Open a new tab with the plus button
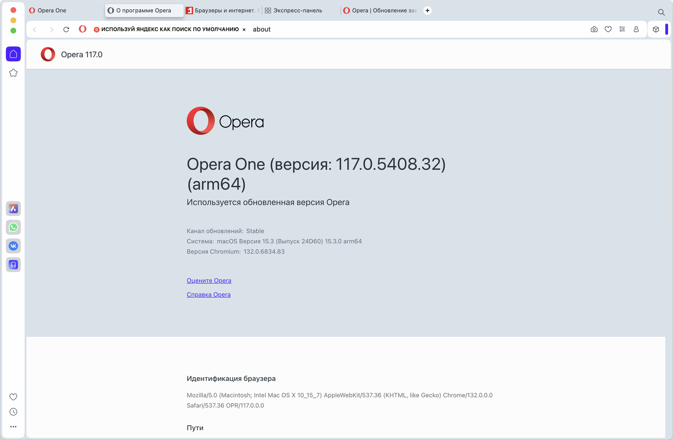This screenshot has width=673, height=440. (428, 10)
